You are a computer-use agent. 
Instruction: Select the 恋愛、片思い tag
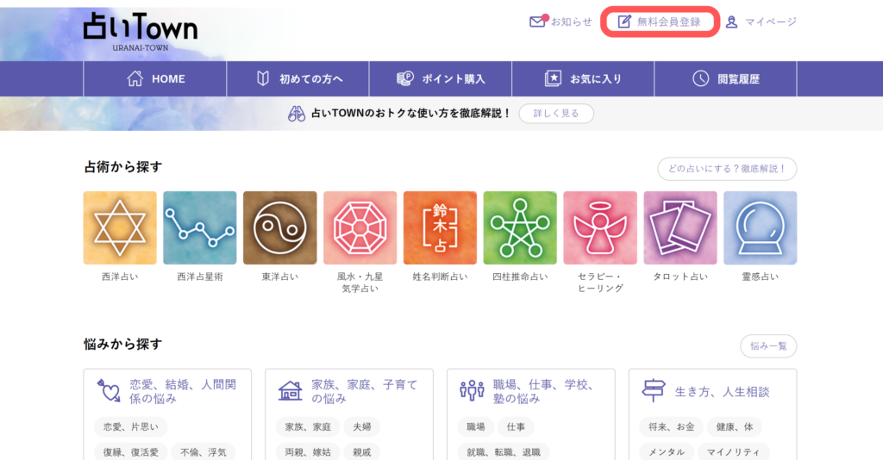pos(131,426)
